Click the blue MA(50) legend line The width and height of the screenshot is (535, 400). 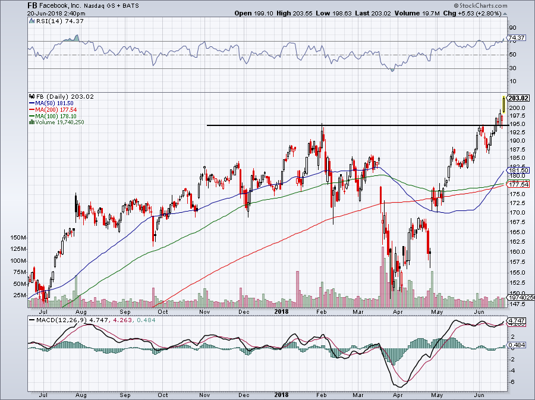point(32,103)
